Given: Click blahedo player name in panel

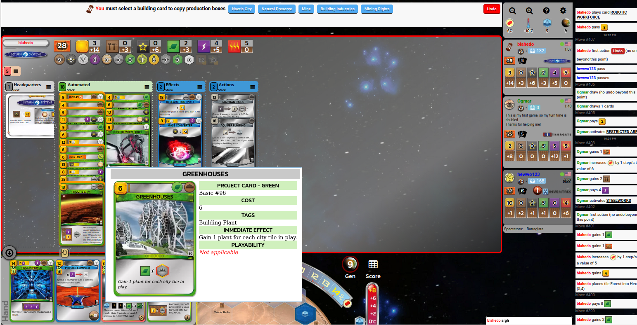Looking at the screenshot, I should pos(525,44).
